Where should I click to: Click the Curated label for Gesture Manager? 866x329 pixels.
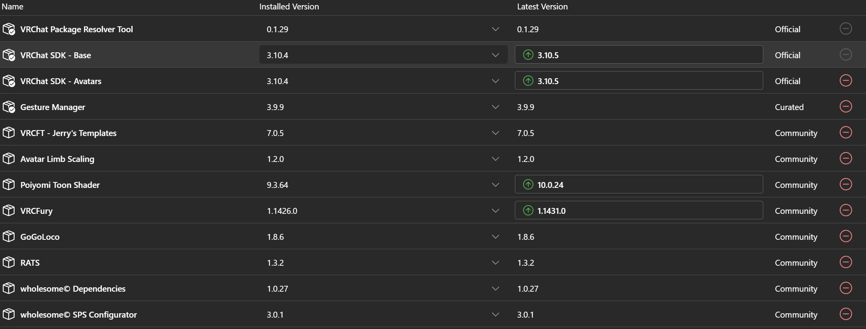[789, 107]
